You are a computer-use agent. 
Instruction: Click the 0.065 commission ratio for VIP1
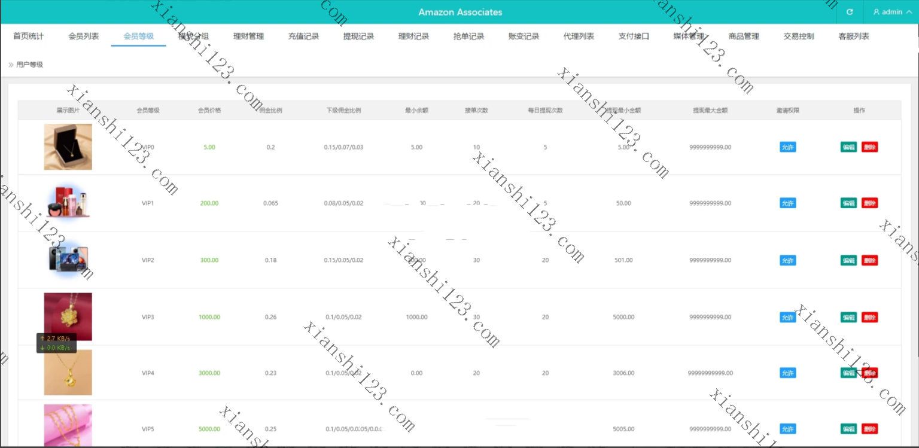tap(270, 203)
